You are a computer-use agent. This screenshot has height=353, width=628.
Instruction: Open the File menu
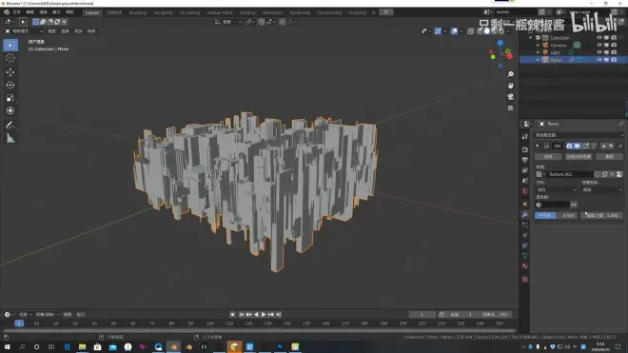tap(16, 12)
